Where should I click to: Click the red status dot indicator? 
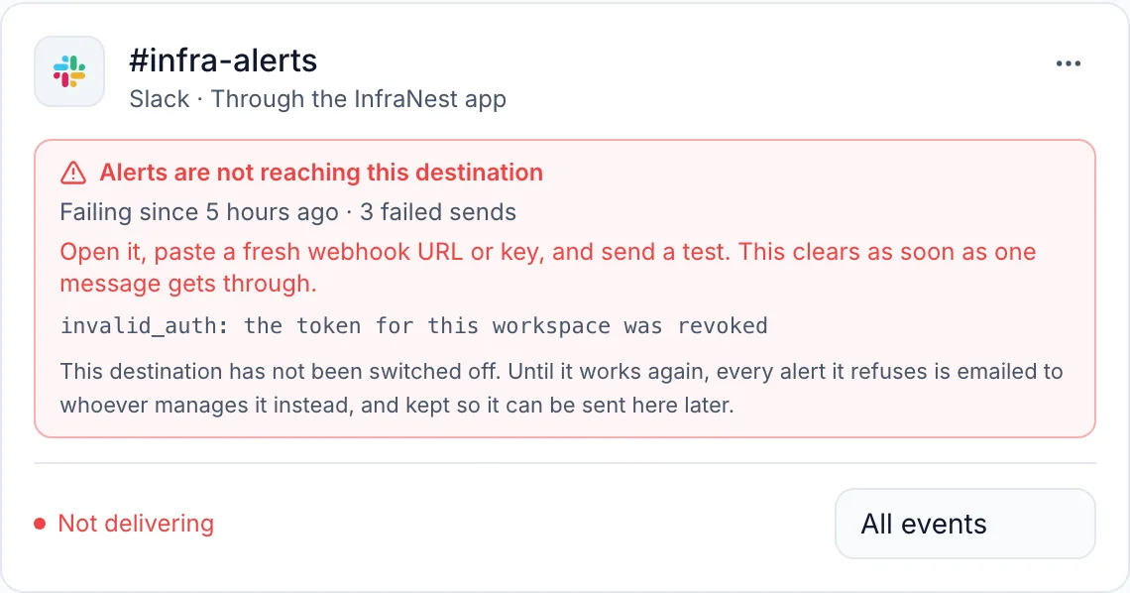click(x=40, y=524)
